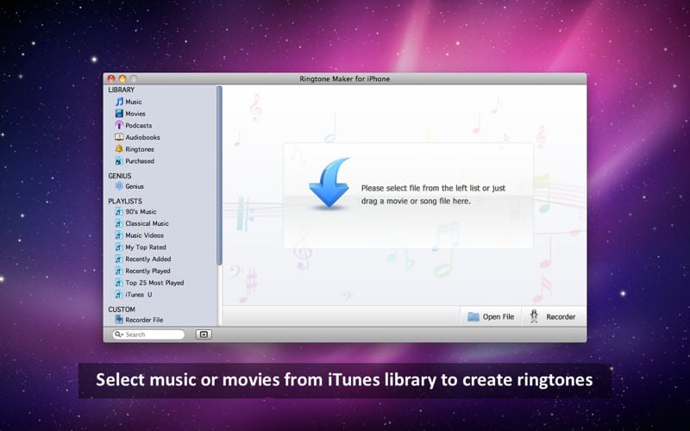The image size is (690, 431).
Task: Click into the Search field
Action: [148, 334]
